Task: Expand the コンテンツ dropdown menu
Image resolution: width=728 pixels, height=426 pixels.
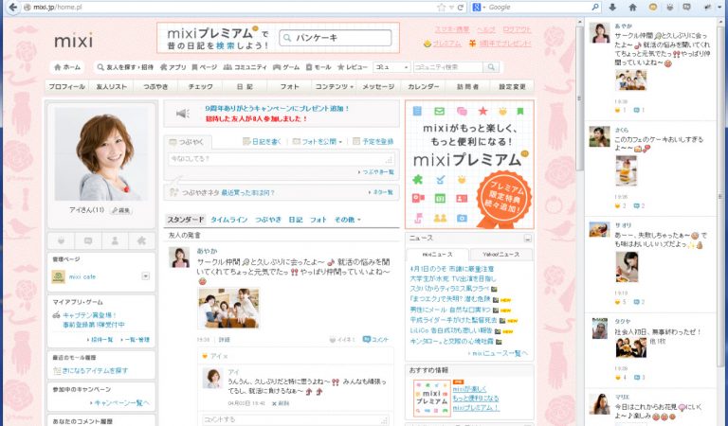Action: click(334, 87)
